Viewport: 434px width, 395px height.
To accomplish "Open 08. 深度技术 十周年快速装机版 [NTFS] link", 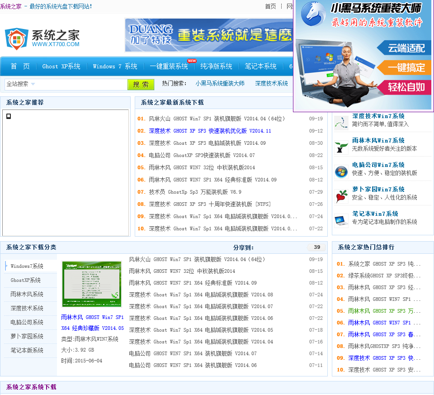I will coord(210,204).
